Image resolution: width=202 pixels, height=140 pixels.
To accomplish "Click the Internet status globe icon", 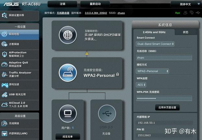I will coord(68,35).
